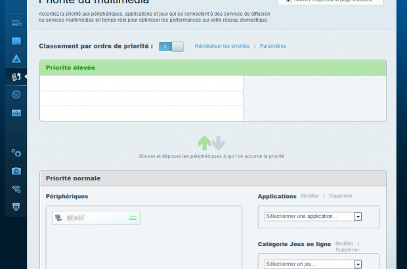Open Parental Controls warning triangle icon
This screenshot has height=269, width=407.
[16, 58]
